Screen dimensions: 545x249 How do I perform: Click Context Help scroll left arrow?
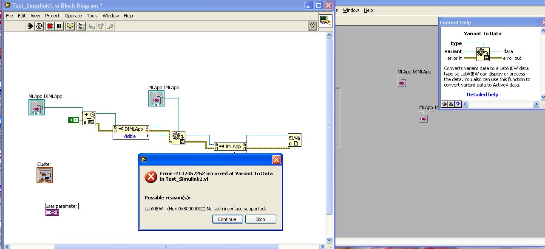point(466,104)
